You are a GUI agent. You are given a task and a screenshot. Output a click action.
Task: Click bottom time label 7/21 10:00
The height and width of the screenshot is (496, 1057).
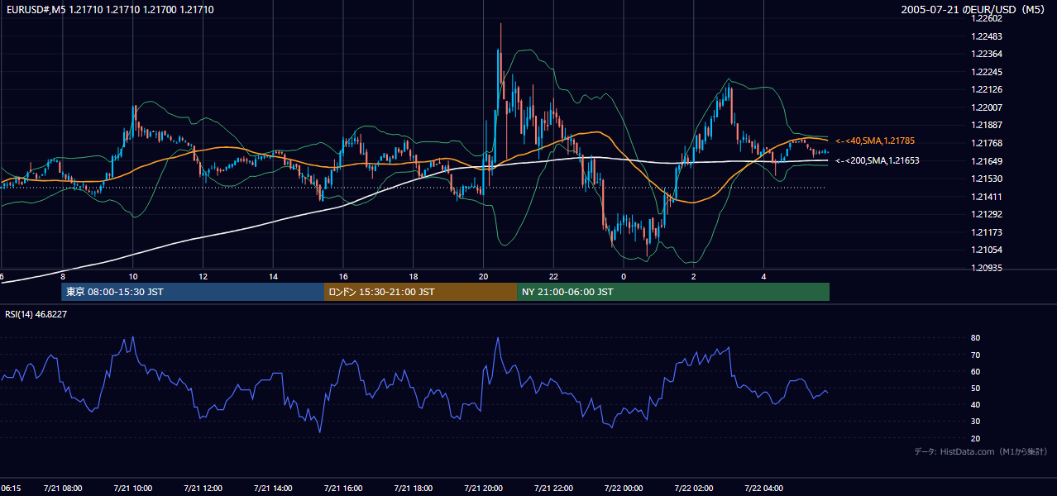click(x=133, y=488)
